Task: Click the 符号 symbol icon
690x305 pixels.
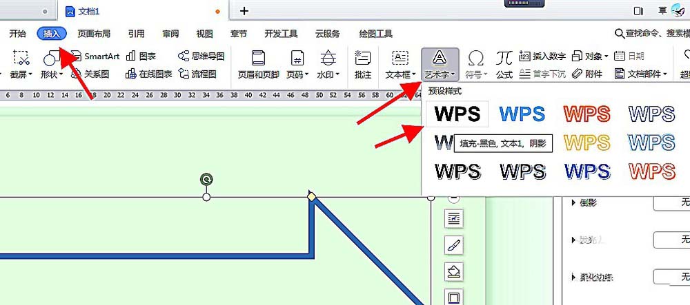Action: click(x=475, y=59)
